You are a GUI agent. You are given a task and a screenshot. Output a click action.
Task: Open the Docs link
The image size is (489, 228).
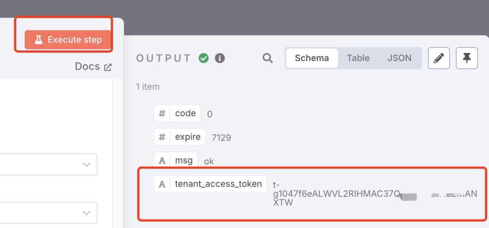pyautogui.click(x=88, y=66)
